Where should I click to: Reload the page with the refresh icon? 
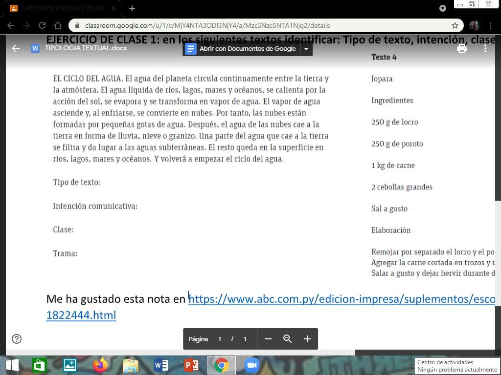click(x=42, y=25)
